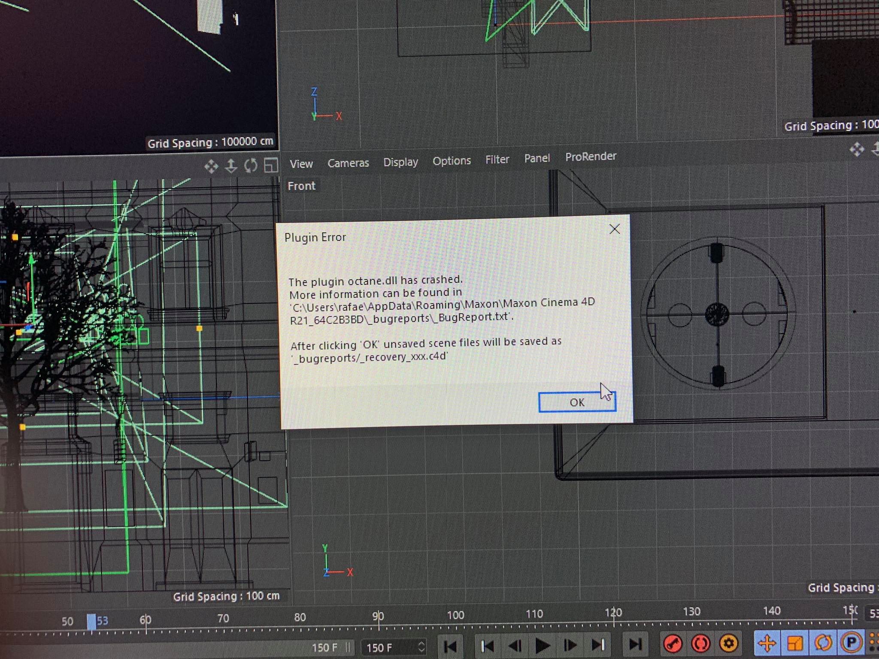Toggle Rotation keyframe recording
The image size is (879, 659).
pyautogui.click(x=823, y=642)
